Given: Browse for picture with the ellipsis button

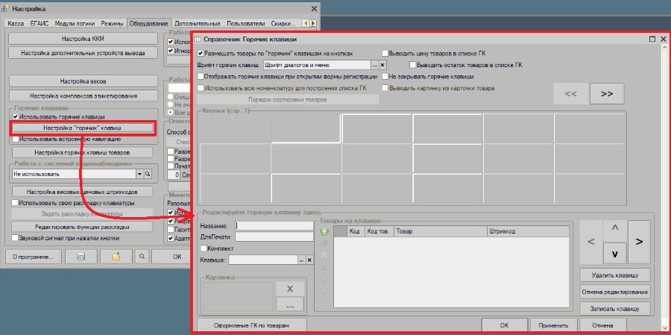Looking at the screenshot, I should [290, 304].
